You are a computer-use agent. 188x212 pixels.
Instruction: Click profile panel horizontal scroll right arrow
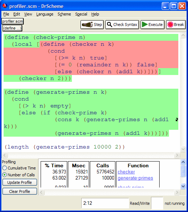click(x=177, y=192)
